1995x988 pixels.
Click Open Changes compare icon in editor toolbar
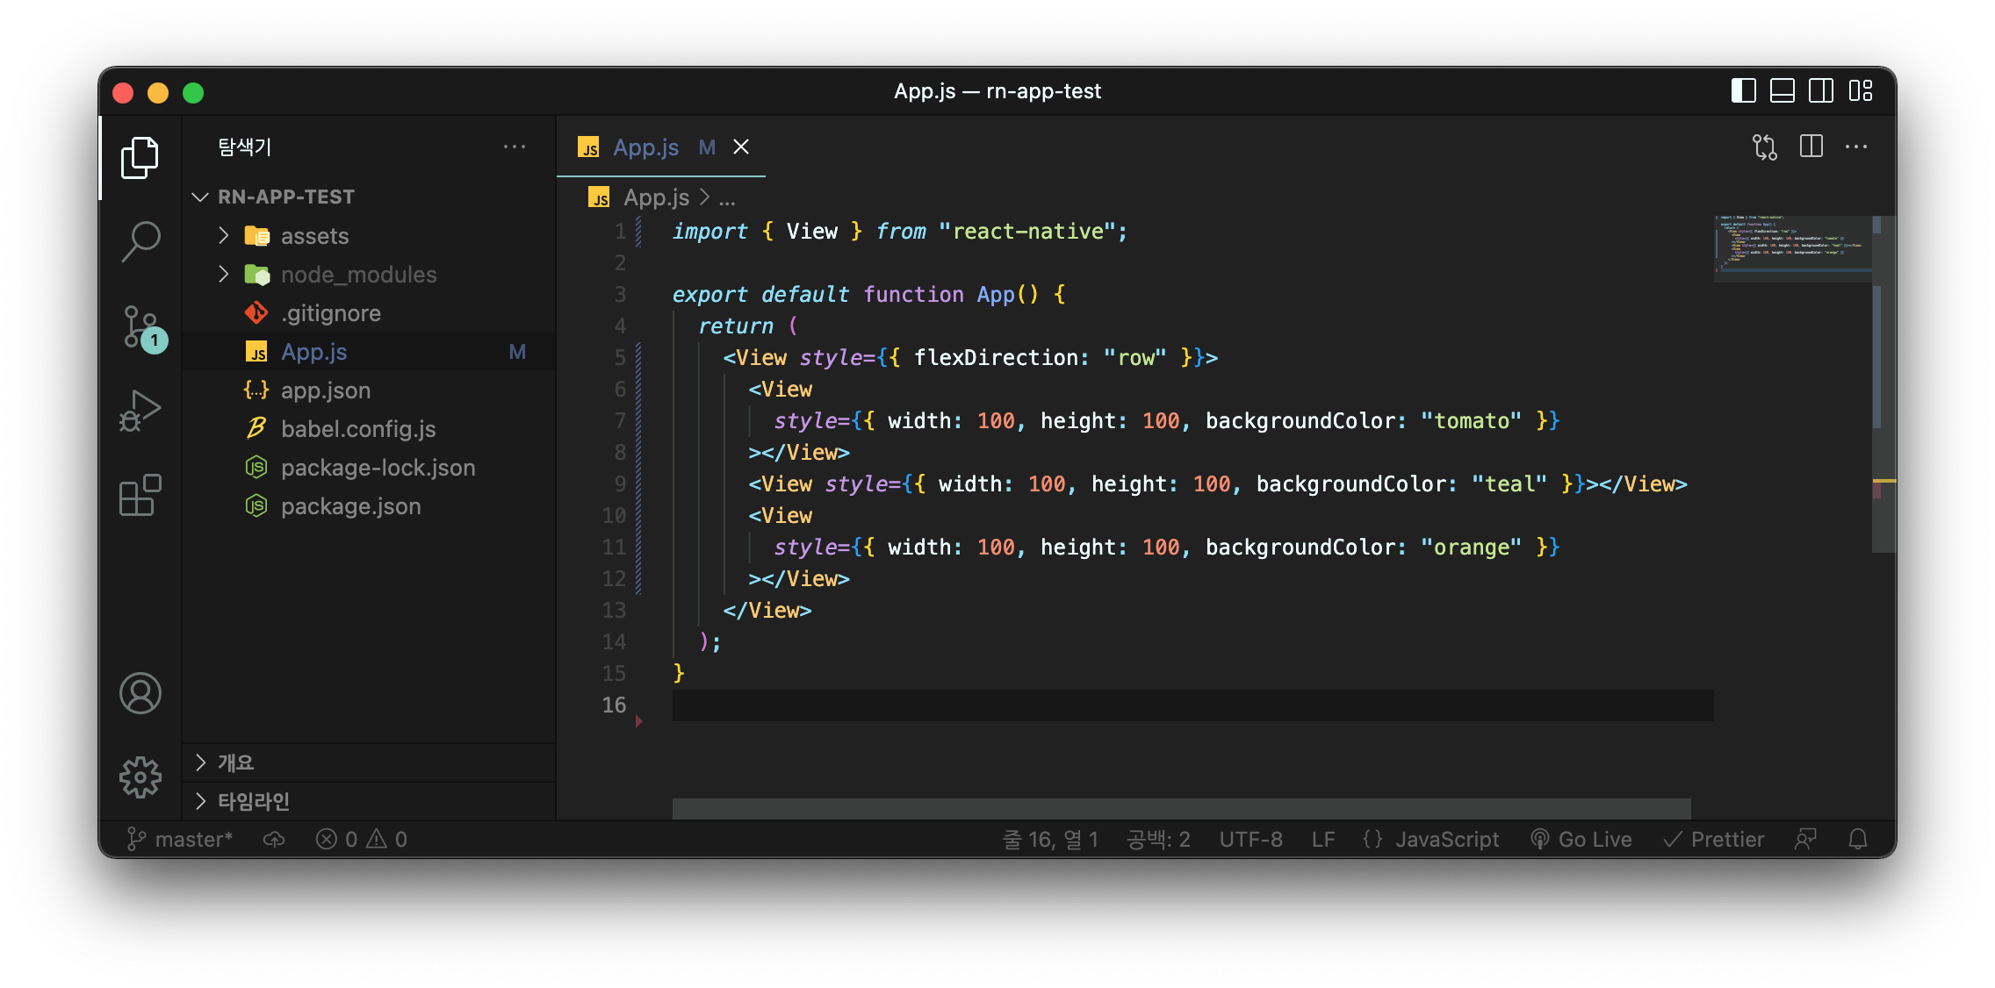coord(1764,147)
